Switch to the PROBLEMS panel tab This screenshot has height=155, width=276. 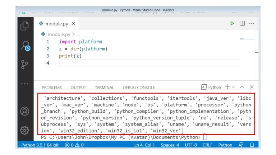point(52,88)
